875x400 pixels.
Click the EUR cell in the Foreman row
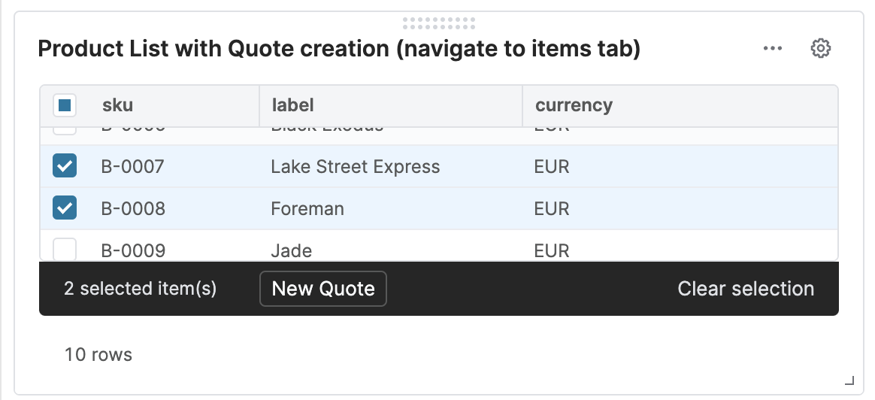[552, 208]
